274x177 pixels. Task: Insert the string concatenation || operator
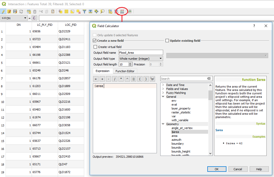[133, 79]
